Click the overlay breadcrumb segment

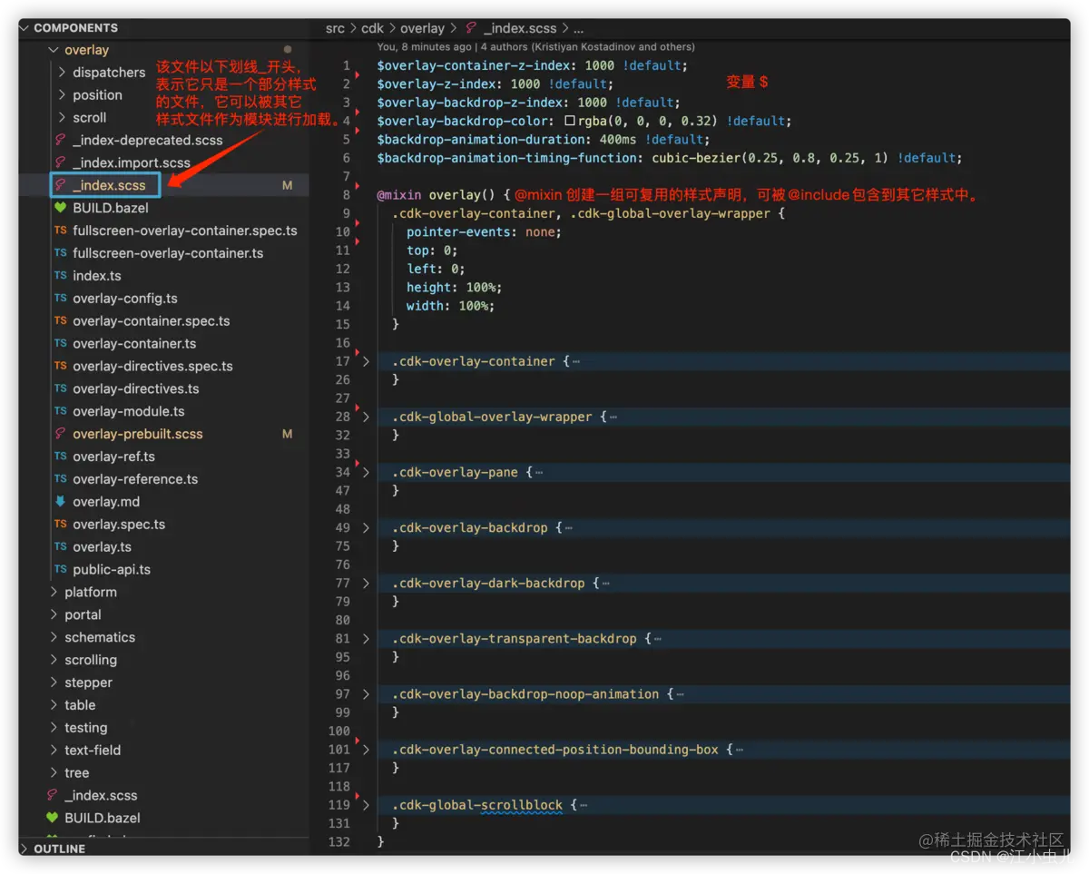pyautogui.click(x=423, y=28)
